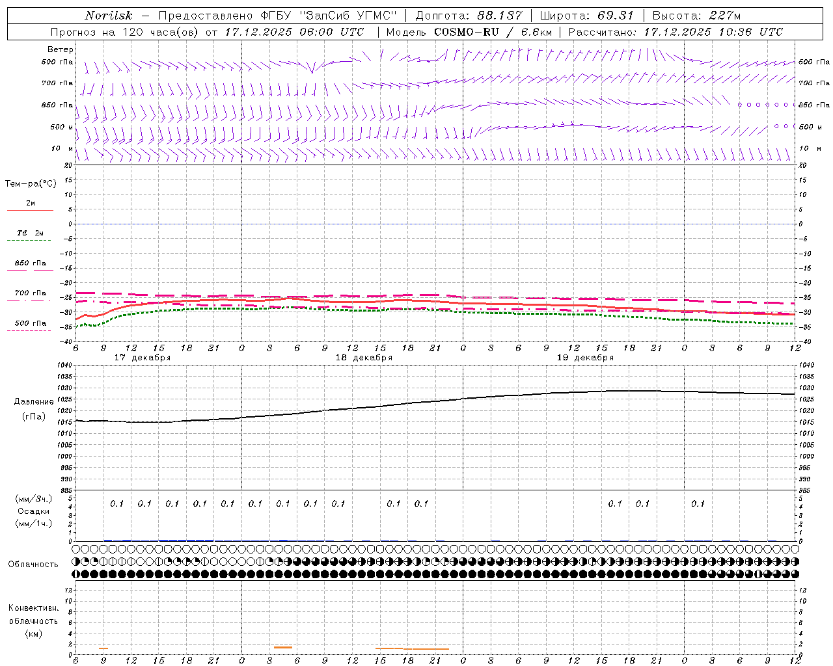Click the Тем-ра(°C) panel label
Screen dimensions: 833x666
31,184
